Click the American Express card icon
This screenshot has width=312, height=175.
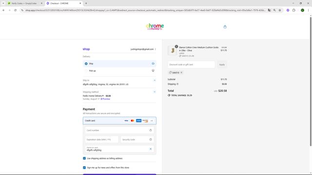(138, 121)
